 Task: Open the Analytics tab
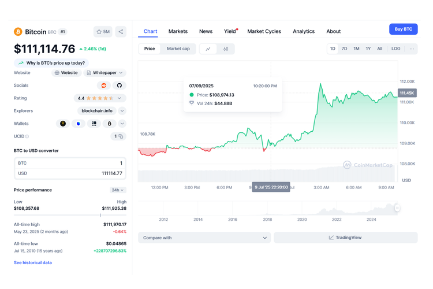(x=304, y=31)
